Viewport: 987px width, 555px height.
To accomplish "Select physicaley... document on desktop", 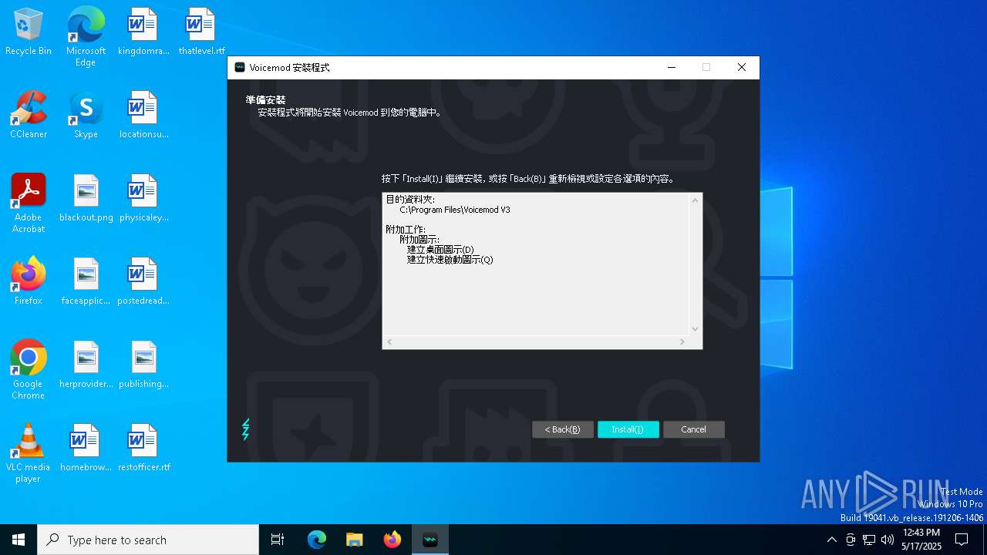I will coord(143,198).
